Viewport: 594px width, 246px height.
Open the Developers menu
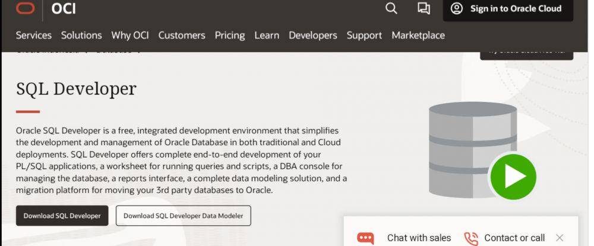313,36
